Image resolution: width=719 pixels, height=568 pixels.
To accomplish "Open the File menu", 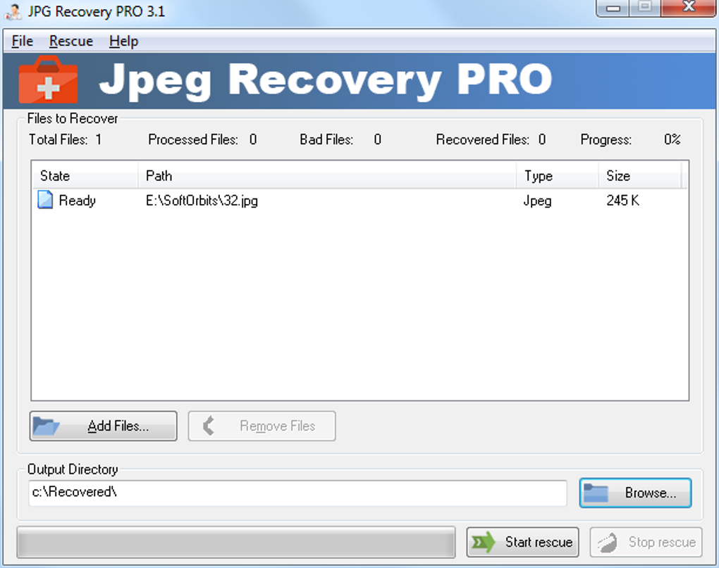I will click(x=22, y=42).
